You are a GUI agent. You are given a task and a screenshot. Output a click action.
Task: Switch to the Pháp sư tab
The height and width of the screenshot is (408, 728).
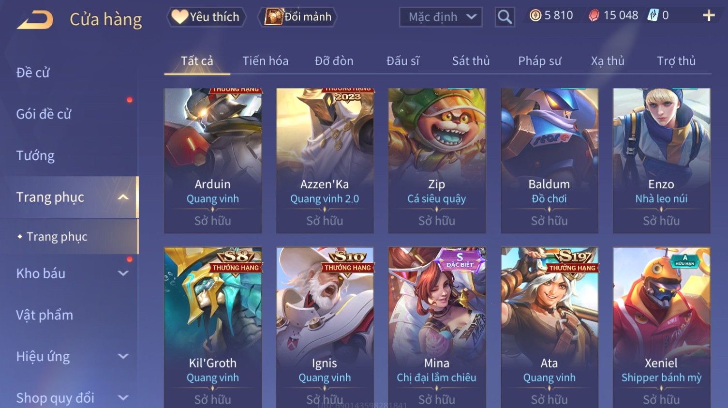pyautogui.click(x=539, y=61)
